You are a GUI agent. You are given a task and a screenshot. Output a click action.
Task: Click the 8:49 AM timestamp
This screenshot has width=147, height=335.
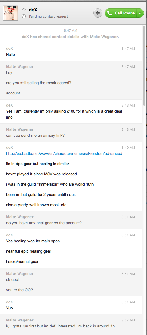click(128, 148)
